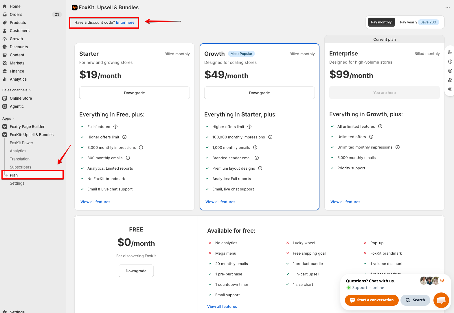Screen dimensions: 454x313
Task: Switch billing to Pay monthly
Action: [x=381, y=22]
